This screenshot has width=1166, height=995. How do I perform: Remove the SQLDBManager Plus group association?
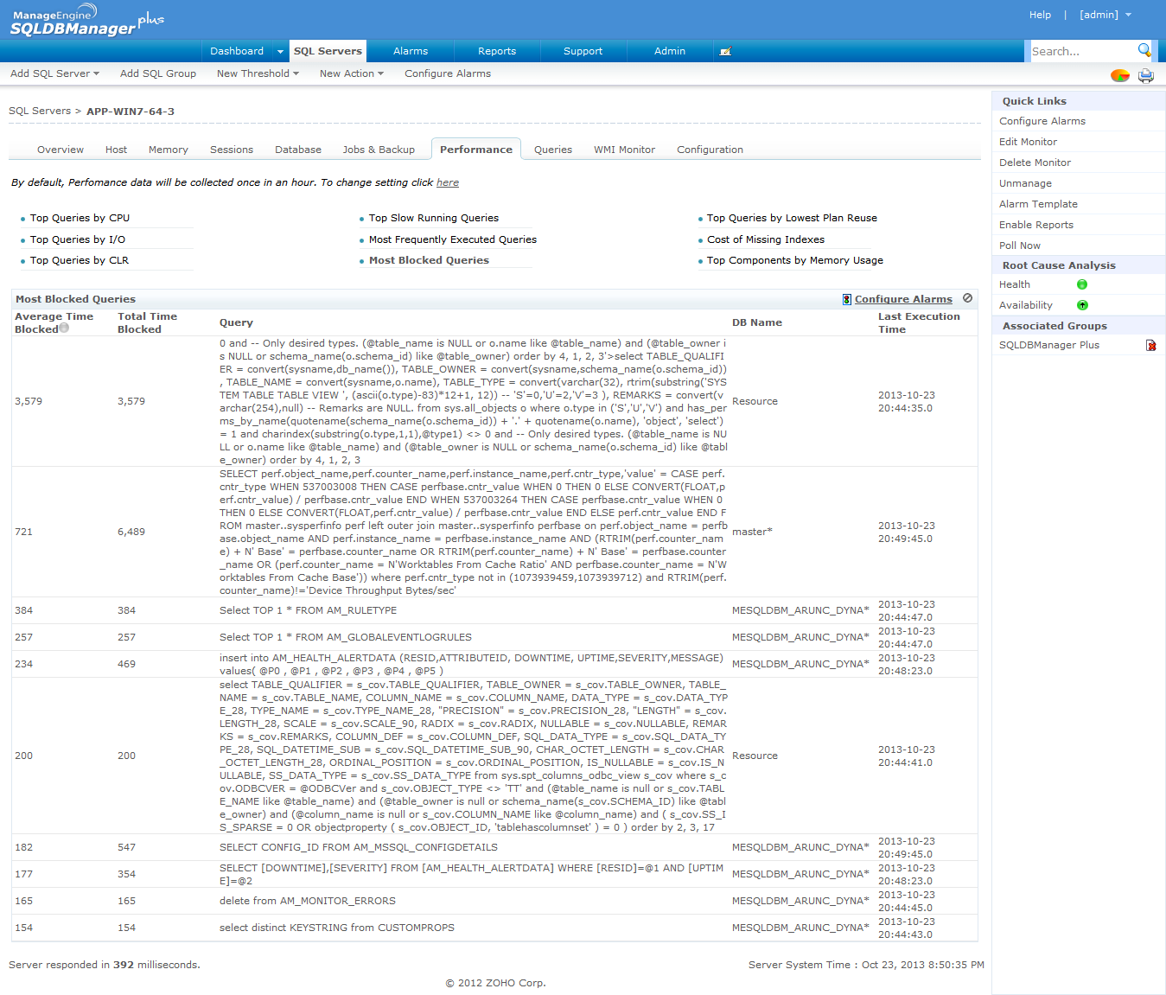click(x=1150, y=345)
